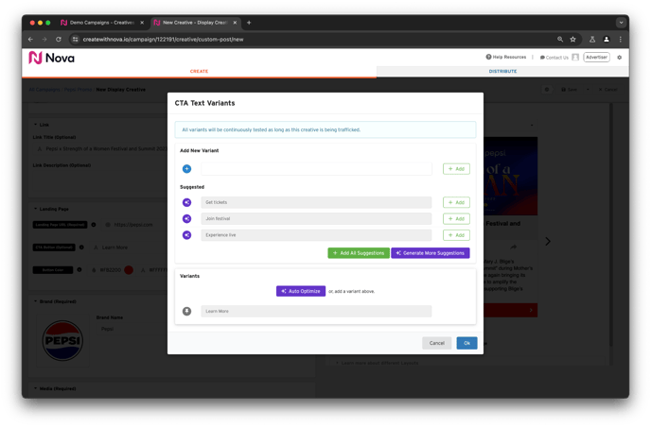651x427 pixels.
Task: Open the settings gear in Nova header
Action: point(620,58)
